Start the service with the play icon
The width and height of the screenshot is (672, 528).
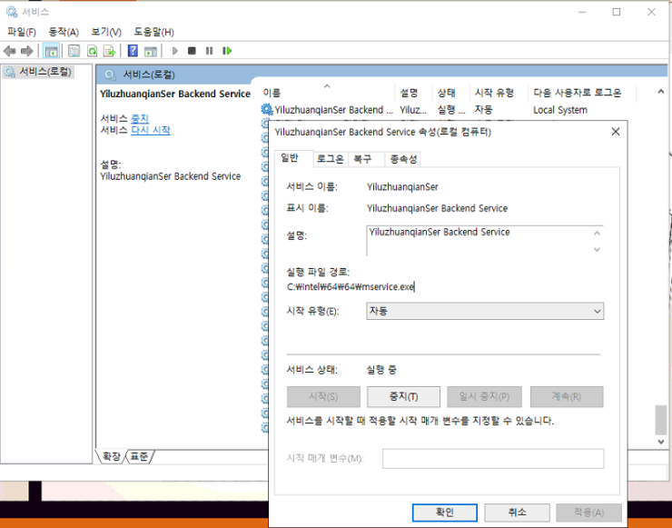175,51
